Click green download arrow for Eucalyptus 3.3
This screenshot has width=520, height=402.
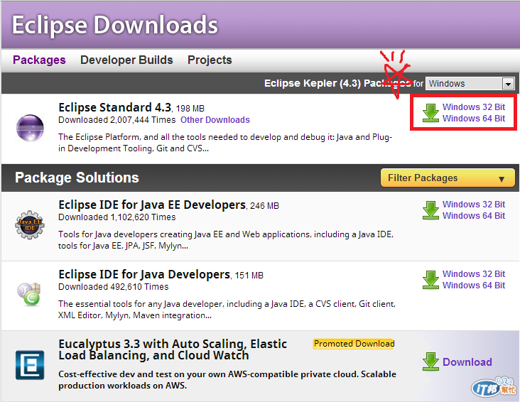pyautogui.click(x=430, y=362)
